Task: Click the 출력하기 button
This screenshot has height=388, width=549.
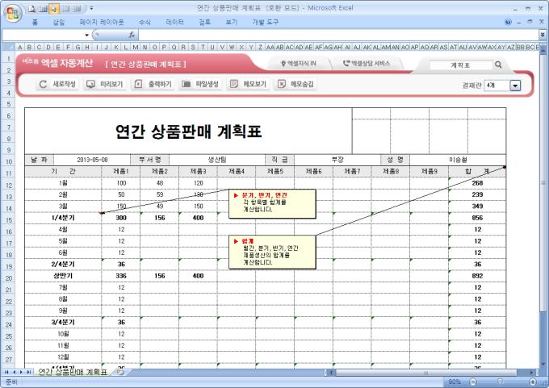Action: click(153, 85)
